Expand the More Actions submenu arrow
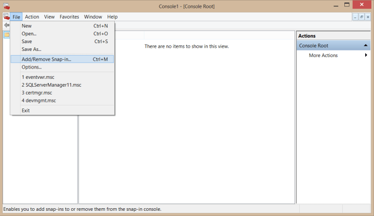The image size is (374, 216). (366, 56)
